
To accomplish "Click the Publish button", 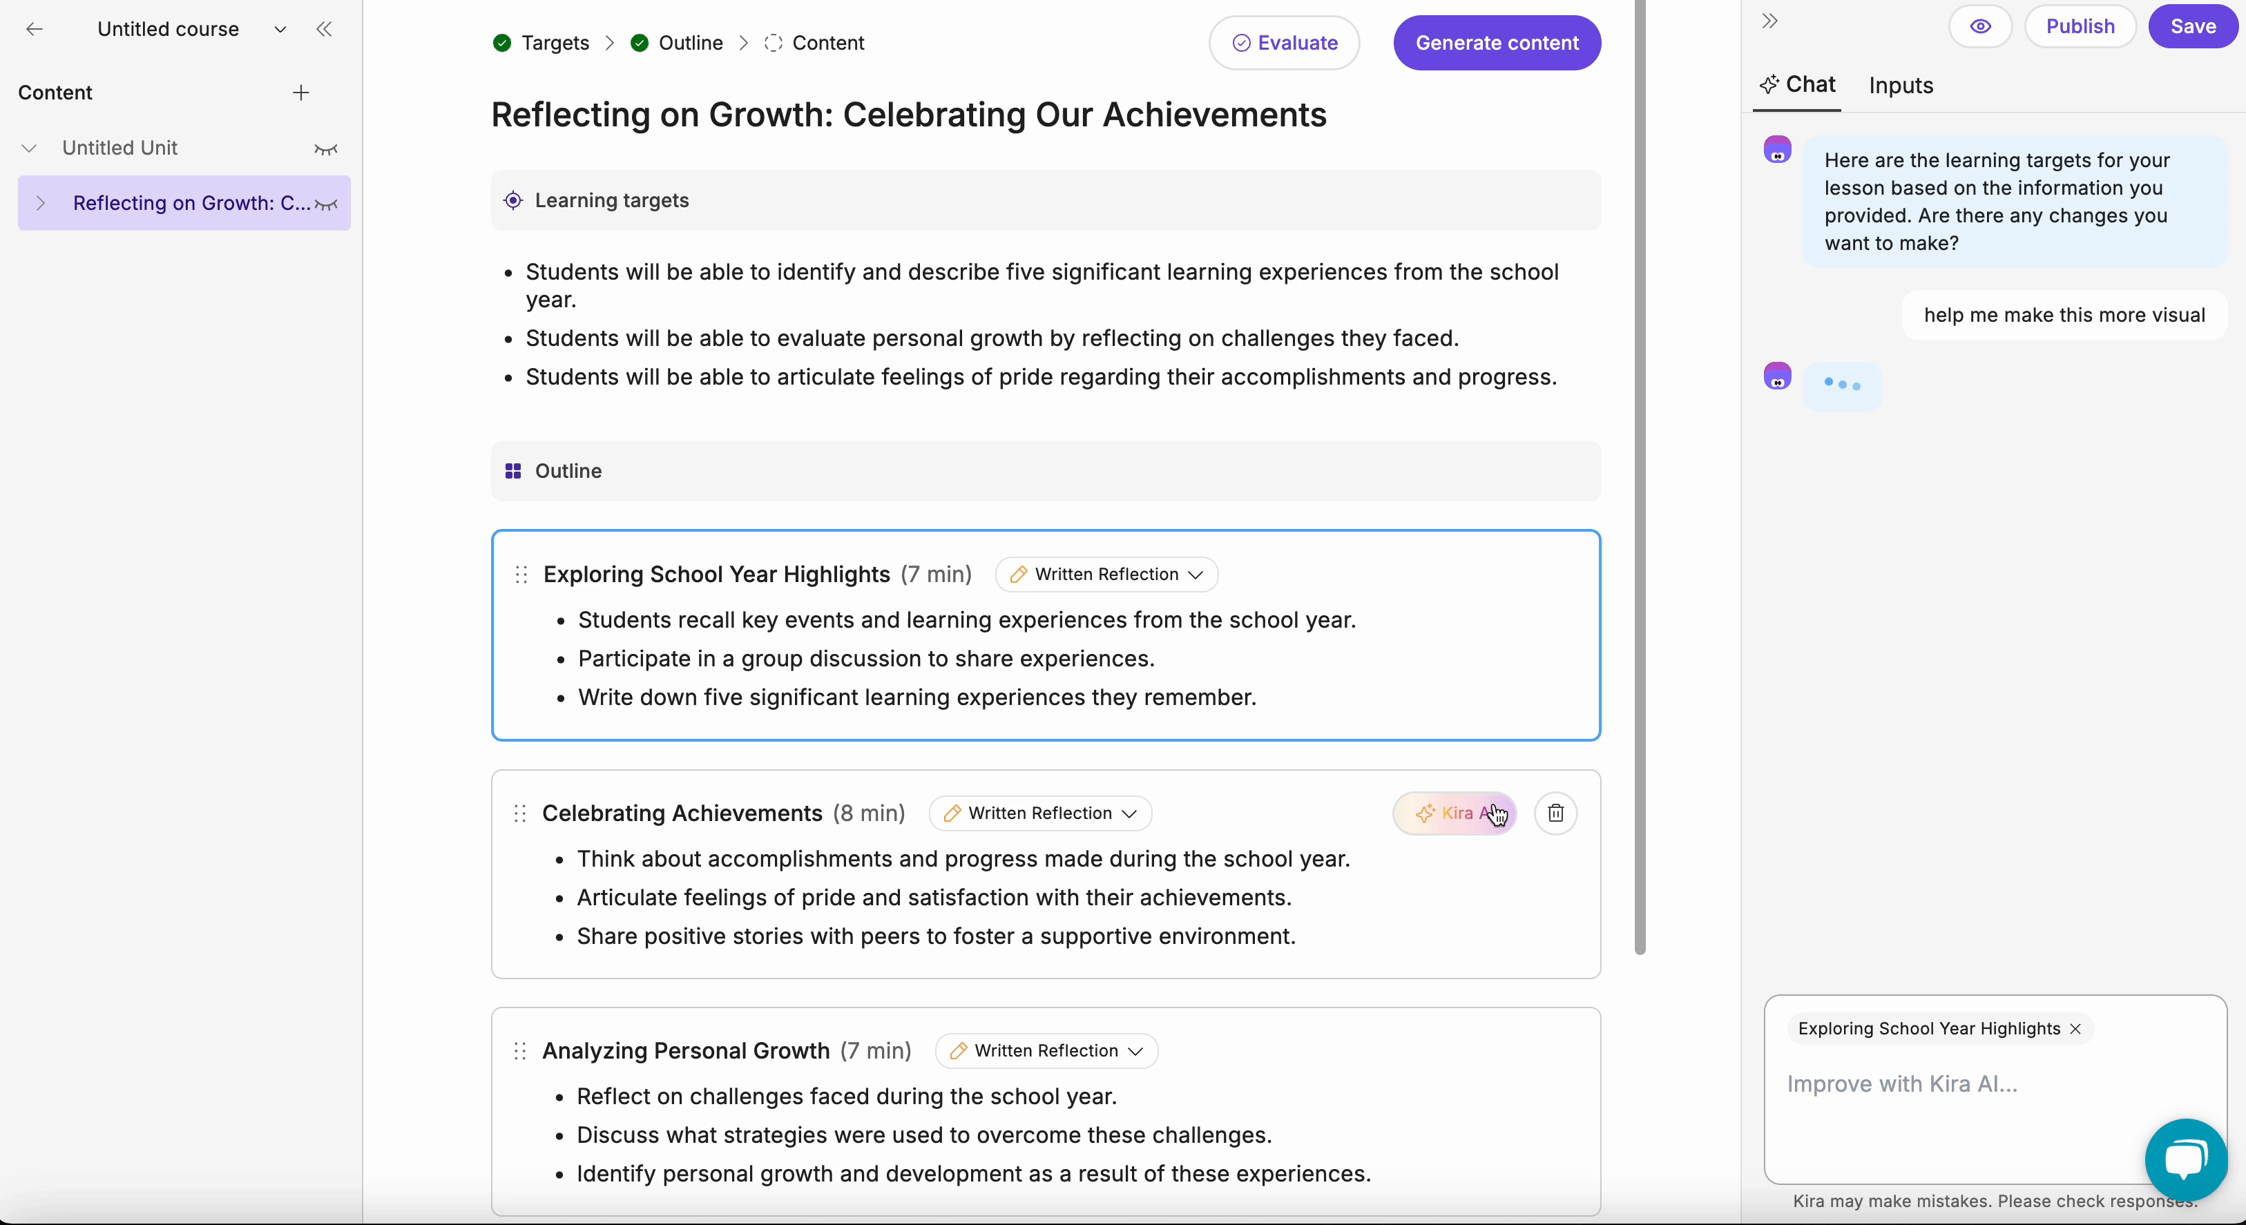I will pyautogui.click(x=2080, y=26).
